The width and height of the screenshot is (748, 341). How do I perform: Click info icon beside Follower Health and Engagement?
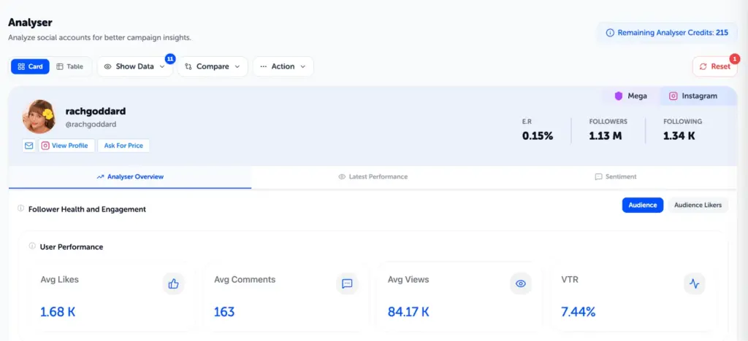(20, 209)
